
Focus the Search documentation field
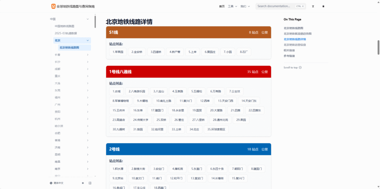[x=281, y=6]
